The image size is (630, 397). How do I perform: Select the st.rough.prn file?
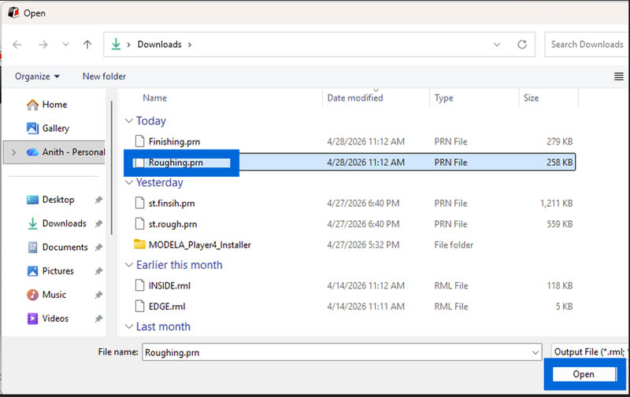pyautogui.click(x=172, y=224)
